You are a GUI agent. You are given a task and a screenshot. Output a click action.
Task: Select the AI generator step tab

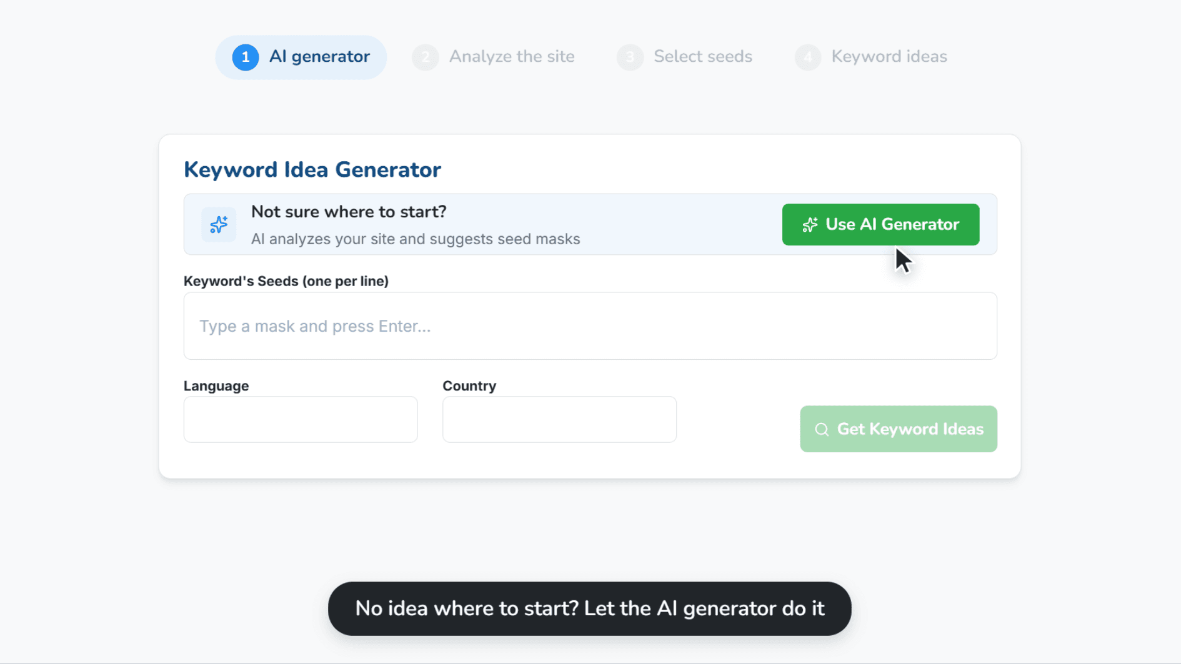(301, 57)
